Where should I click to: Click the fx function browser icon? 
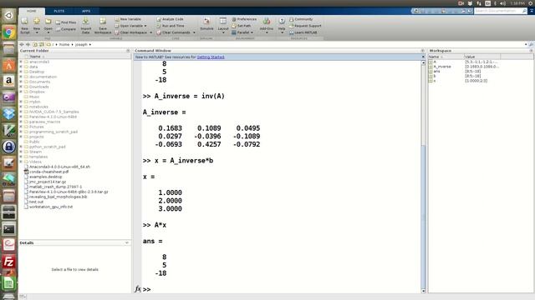137,289
